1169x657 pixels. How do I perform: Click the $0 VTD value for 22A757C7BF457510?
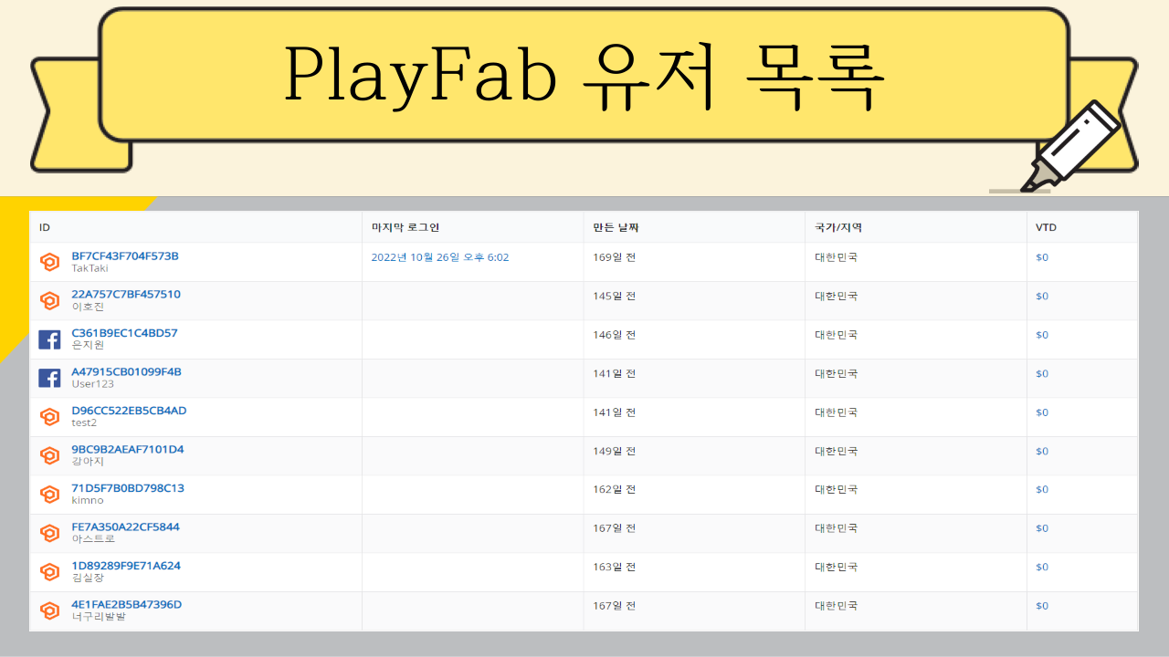1042,296
